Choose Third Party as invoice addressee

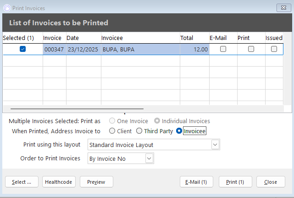139,131
